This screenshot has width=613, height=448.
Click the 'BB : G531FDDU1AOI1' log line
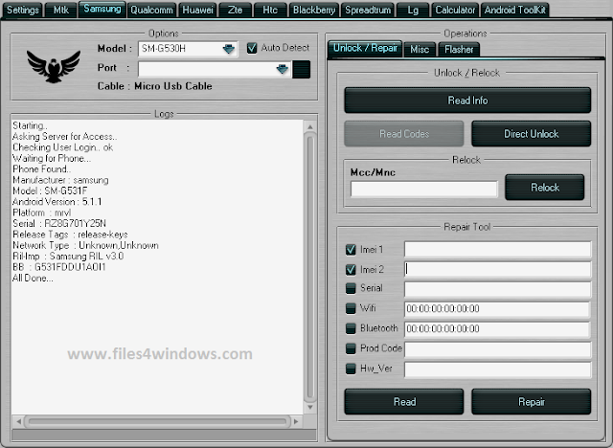59,267
